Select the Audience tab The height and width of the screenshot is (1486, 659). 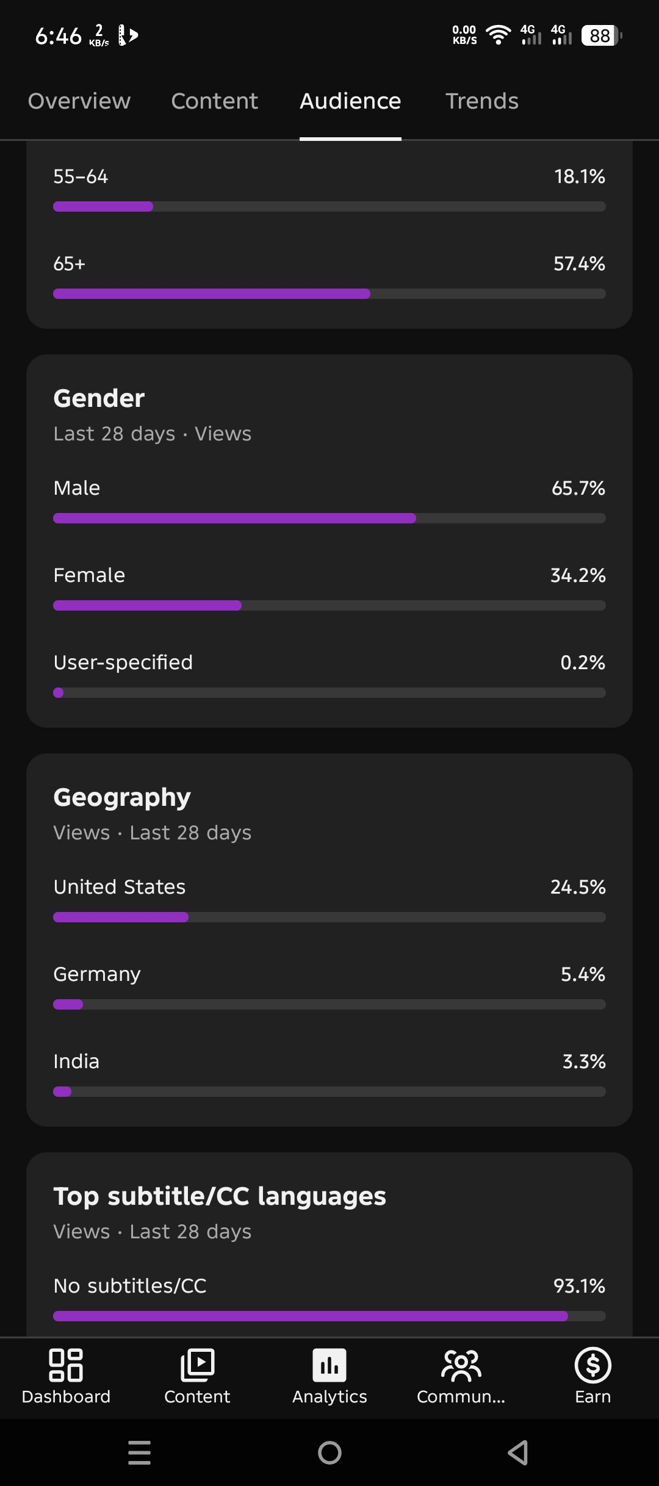pos(350,101)
